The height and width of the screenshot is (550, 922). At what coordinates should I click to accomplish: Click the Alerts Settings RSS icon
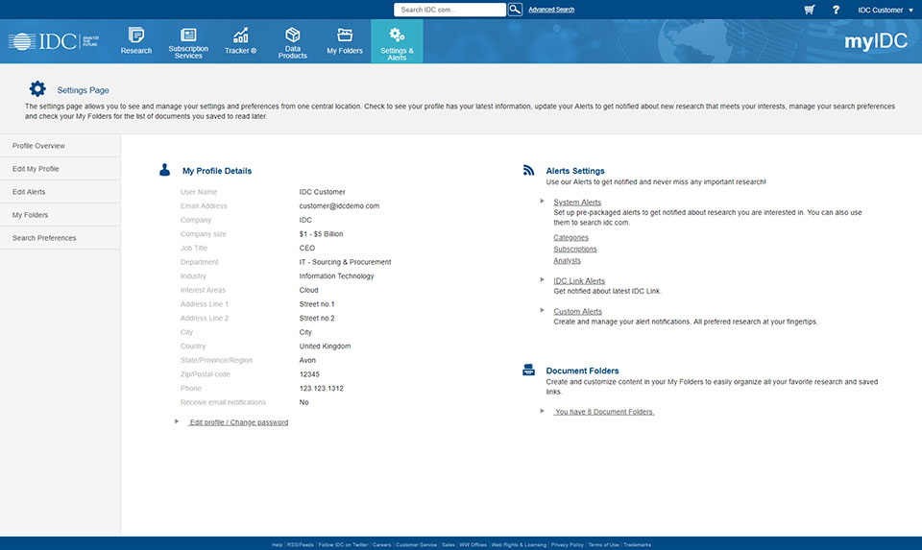[528, 170]
